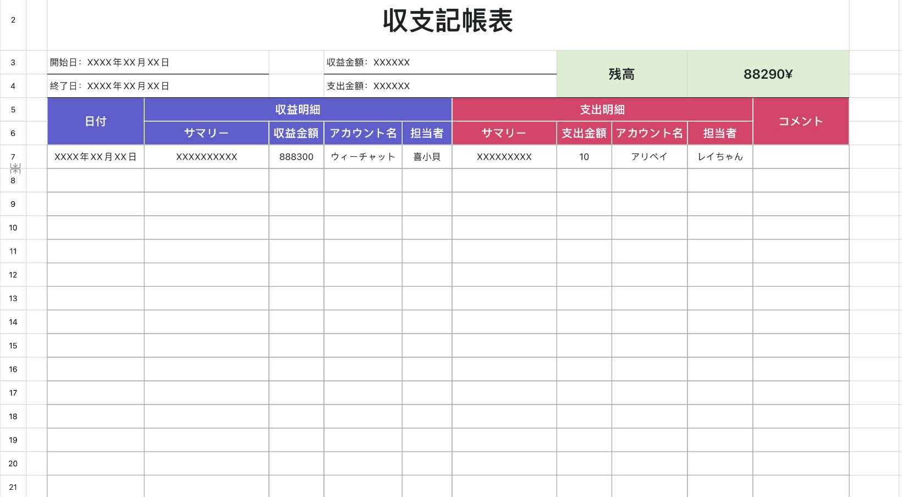Select row header 16
This screenshot has width=902, height=497.
point(13,369)
